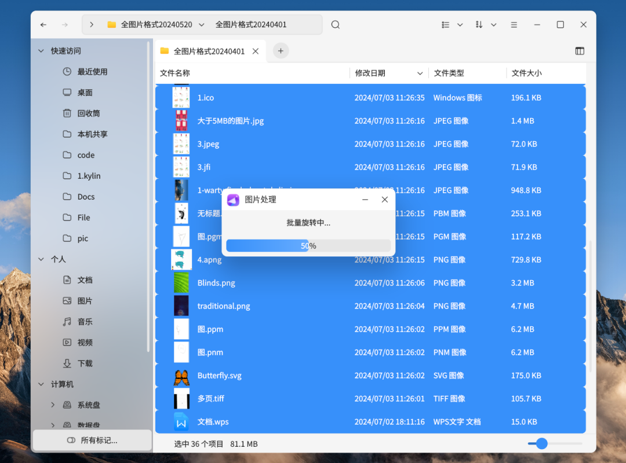Click the sort order icon
The image size is (626, 463).
(x=479, y=25)
